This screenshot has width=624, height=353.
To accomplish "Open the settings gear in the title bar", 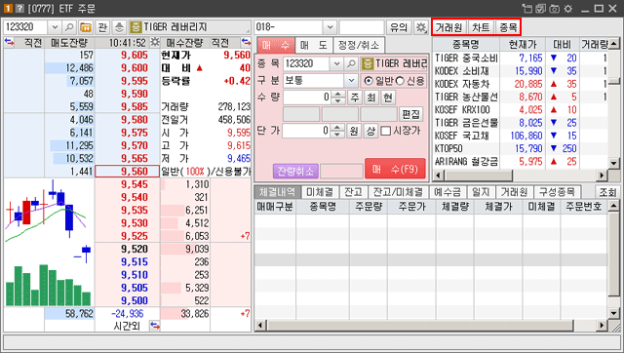I will (x=568, y=9).
